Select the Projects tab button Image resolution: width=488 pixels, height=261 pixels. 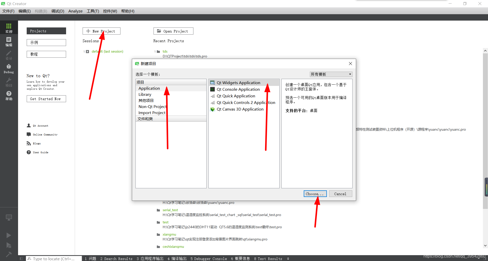(x=46, y=31)
